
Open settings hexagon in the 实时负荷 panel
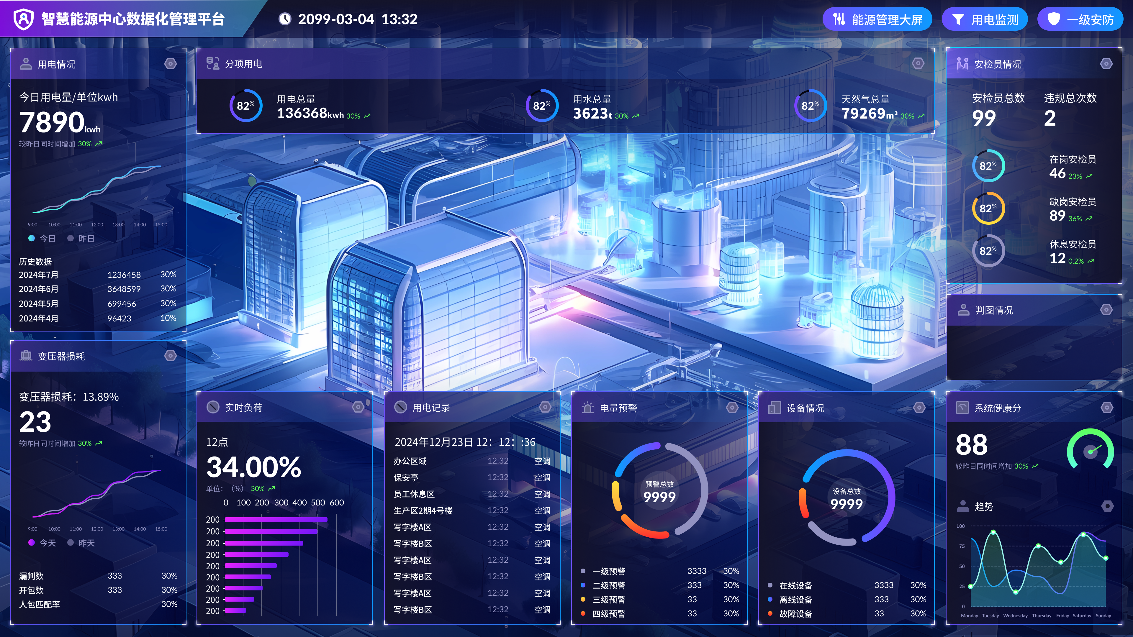(x=358, y=407)
